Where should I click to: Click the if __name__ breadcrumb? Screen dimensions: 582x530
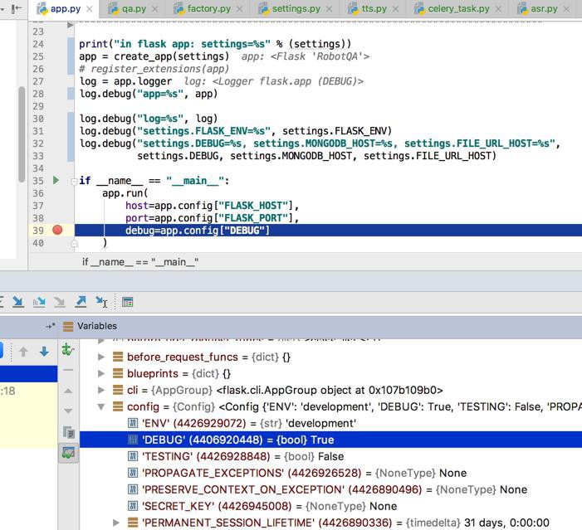click(x=140, y=262)
